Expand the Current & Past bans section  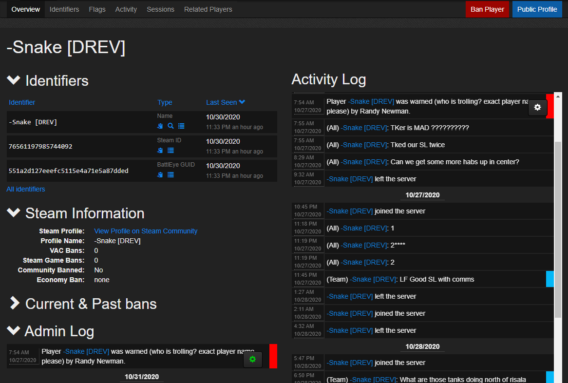pyautogui.click(x=15, y=303)
